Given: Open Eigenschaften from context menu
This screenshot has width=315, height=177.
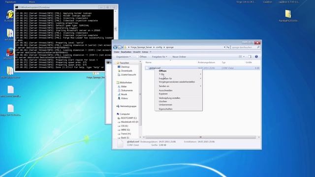Looking at the screenshot, I should point(165,109).
